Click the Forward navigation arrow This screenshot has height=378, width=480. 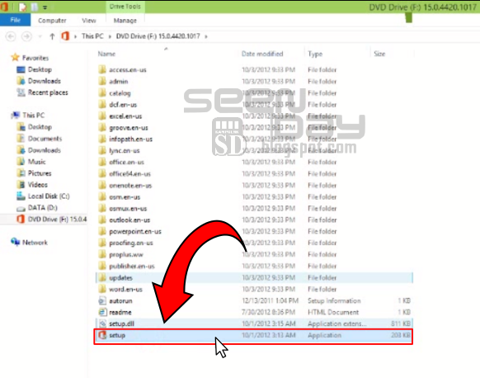(x=26, y=36)
